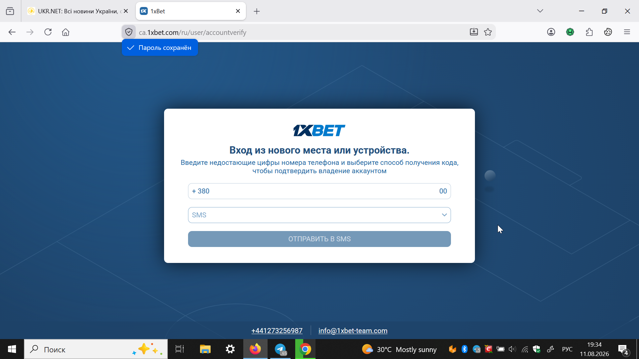The image size is (639, 359).
Task: Open the green extension icon in toolbar
Action: click(570, 32)
